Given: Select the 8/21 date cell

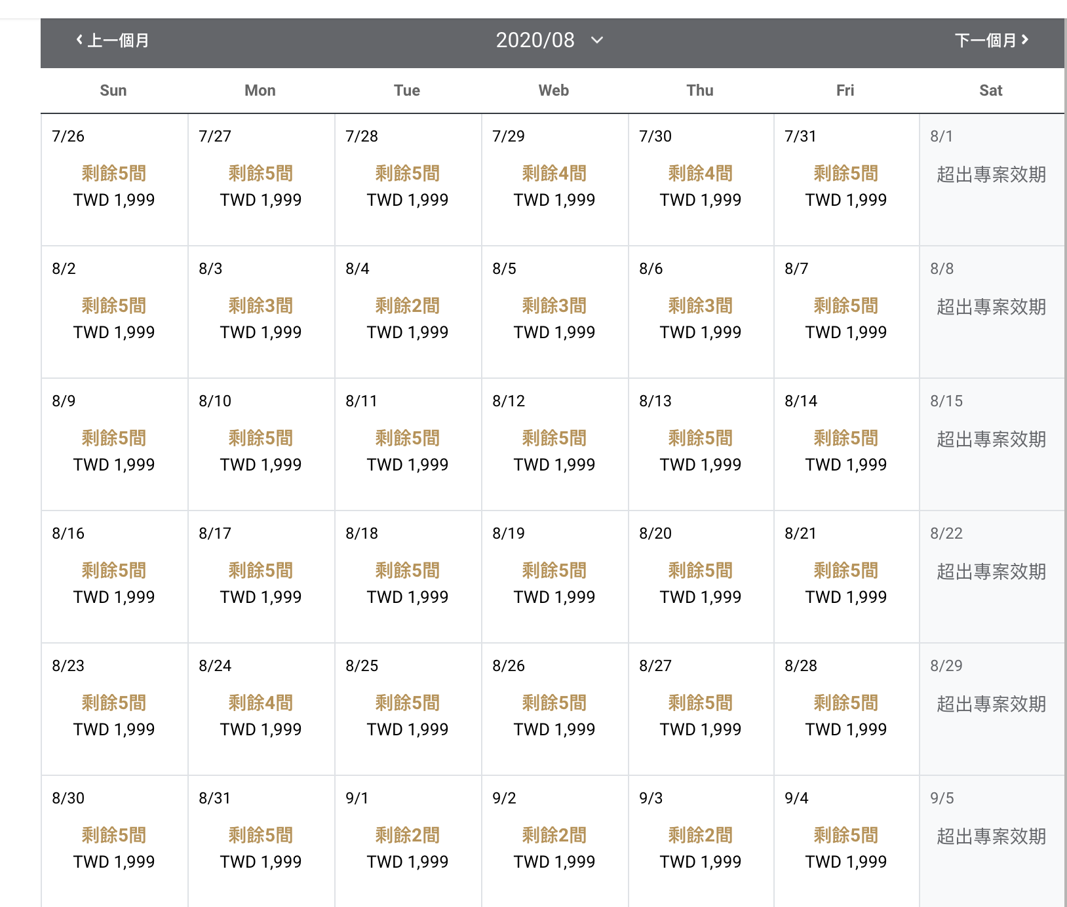Looking at the screenshot, I should (x=846, y=577).
